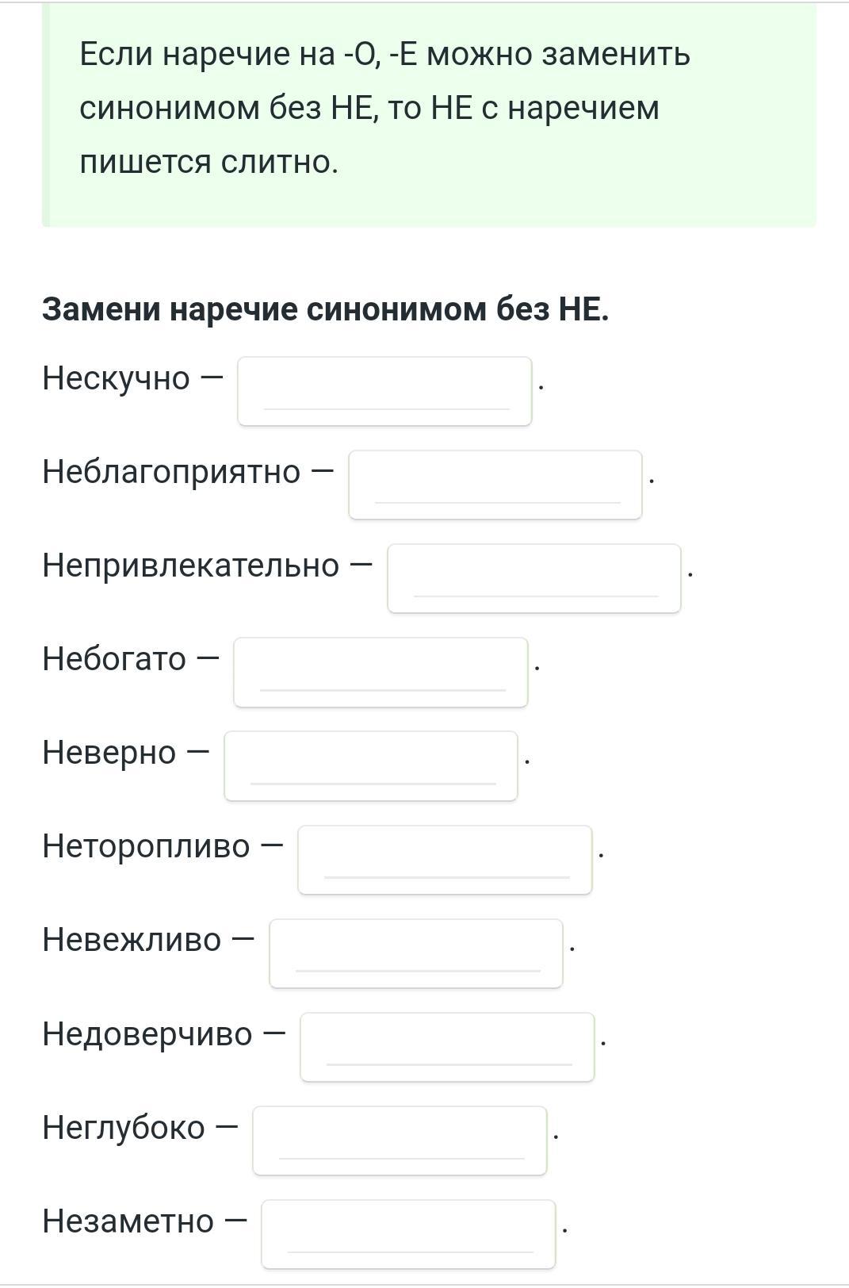Click the word Небогато label
The image size is (849, 1288).
115,658
